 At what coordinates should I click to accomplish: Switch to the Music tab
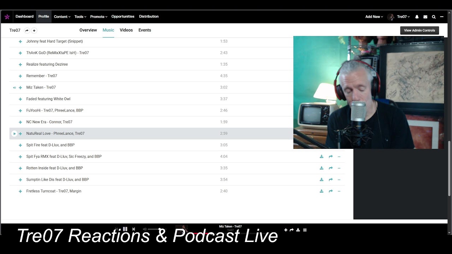[x=108, y=30]
